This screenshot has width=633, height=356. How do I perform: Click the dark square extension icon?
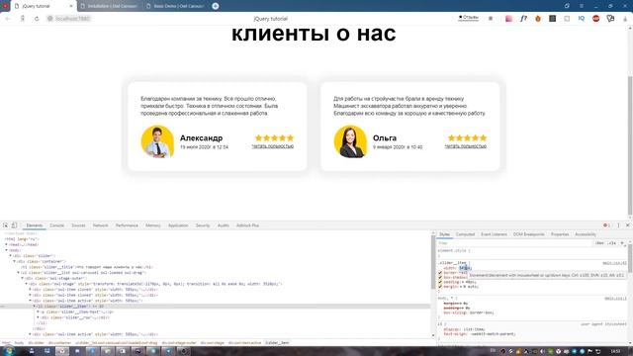pyautogui.click(x=552, y=19)
